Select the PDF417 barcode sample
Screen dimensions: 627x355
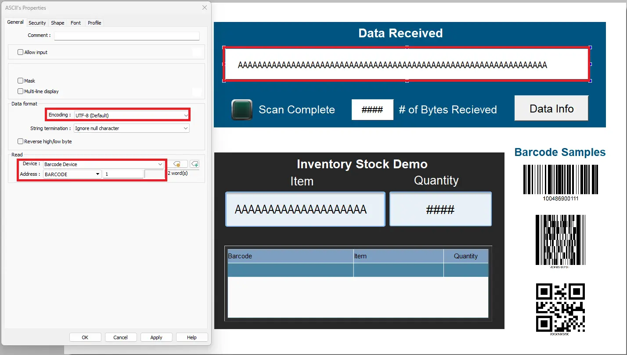[x=560, y=241]
